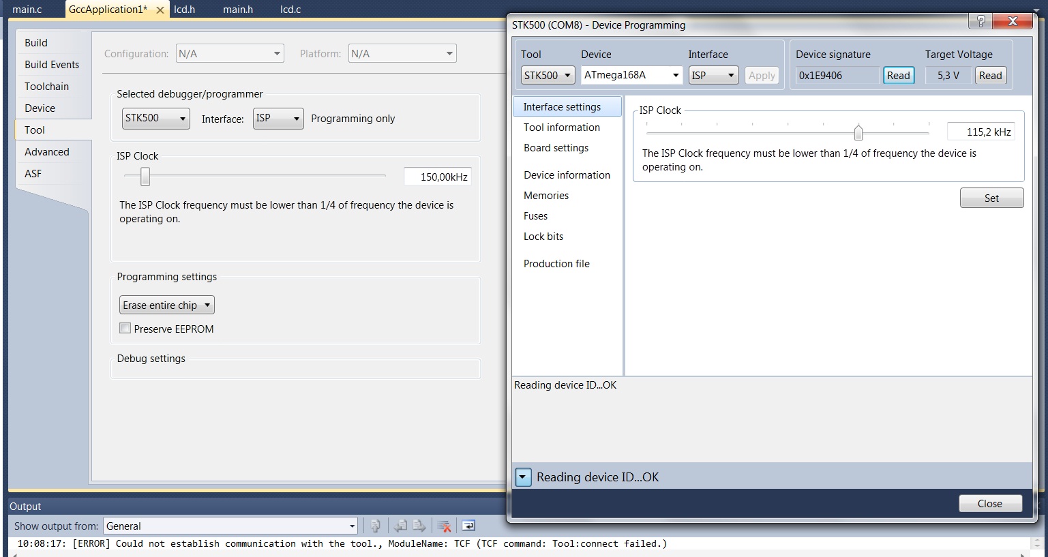This screenshot has height=557, width=1048.
Task: Click the ISP Clock slider handle in Device Programming
Action: click(x=858, y=132)
